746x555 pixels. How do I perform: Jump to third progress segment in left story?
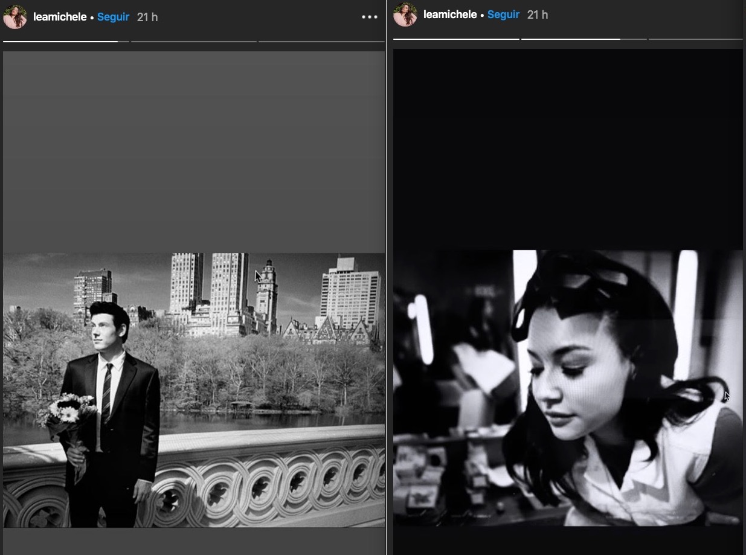(x=321, y=42)
